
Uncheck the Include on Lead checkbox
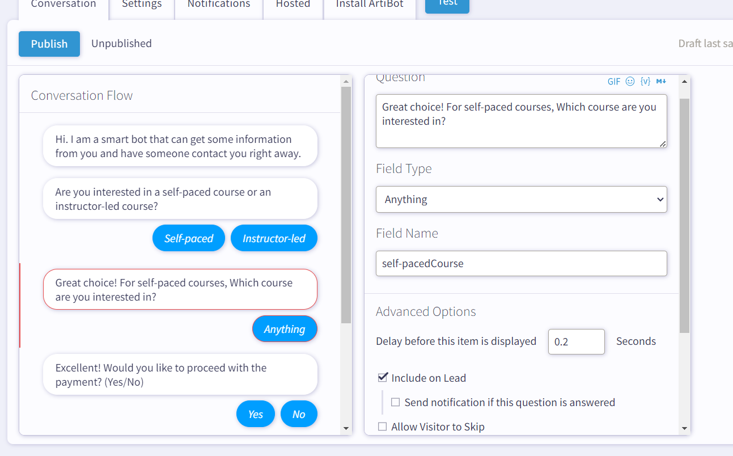(x=383, y=378)
